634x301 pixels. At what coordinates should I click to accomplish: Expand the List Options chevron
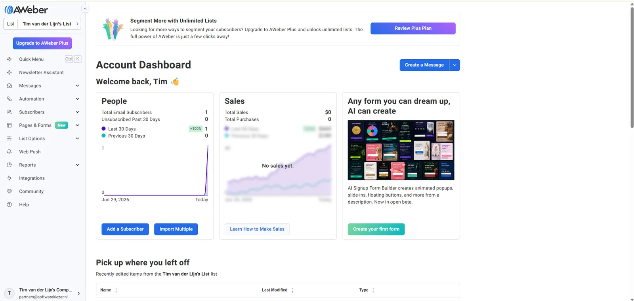tap(77, 138)
